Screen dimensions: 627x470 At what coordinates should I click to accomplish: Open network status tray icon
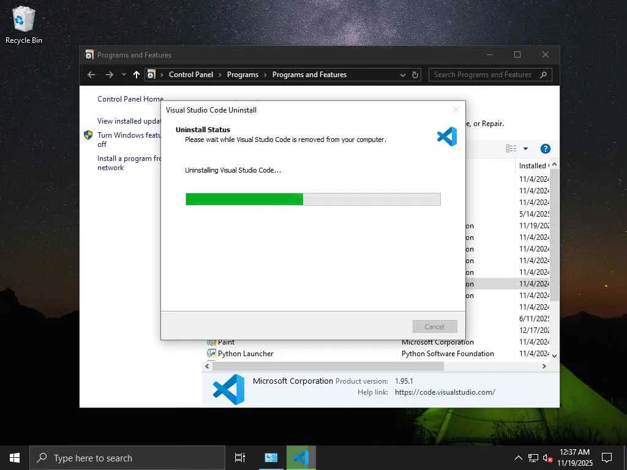pyautogui.click(x=533, y=458)
